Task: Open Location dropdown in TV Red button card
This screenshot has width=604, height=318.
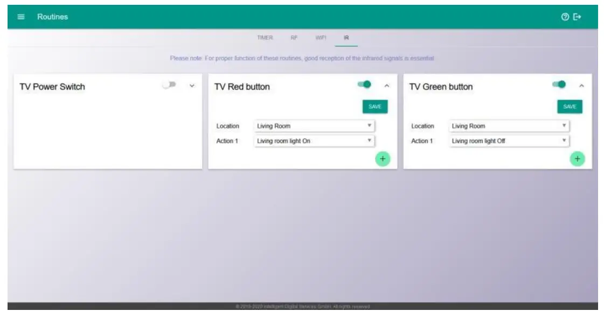Action: click(x=314, y=126)
